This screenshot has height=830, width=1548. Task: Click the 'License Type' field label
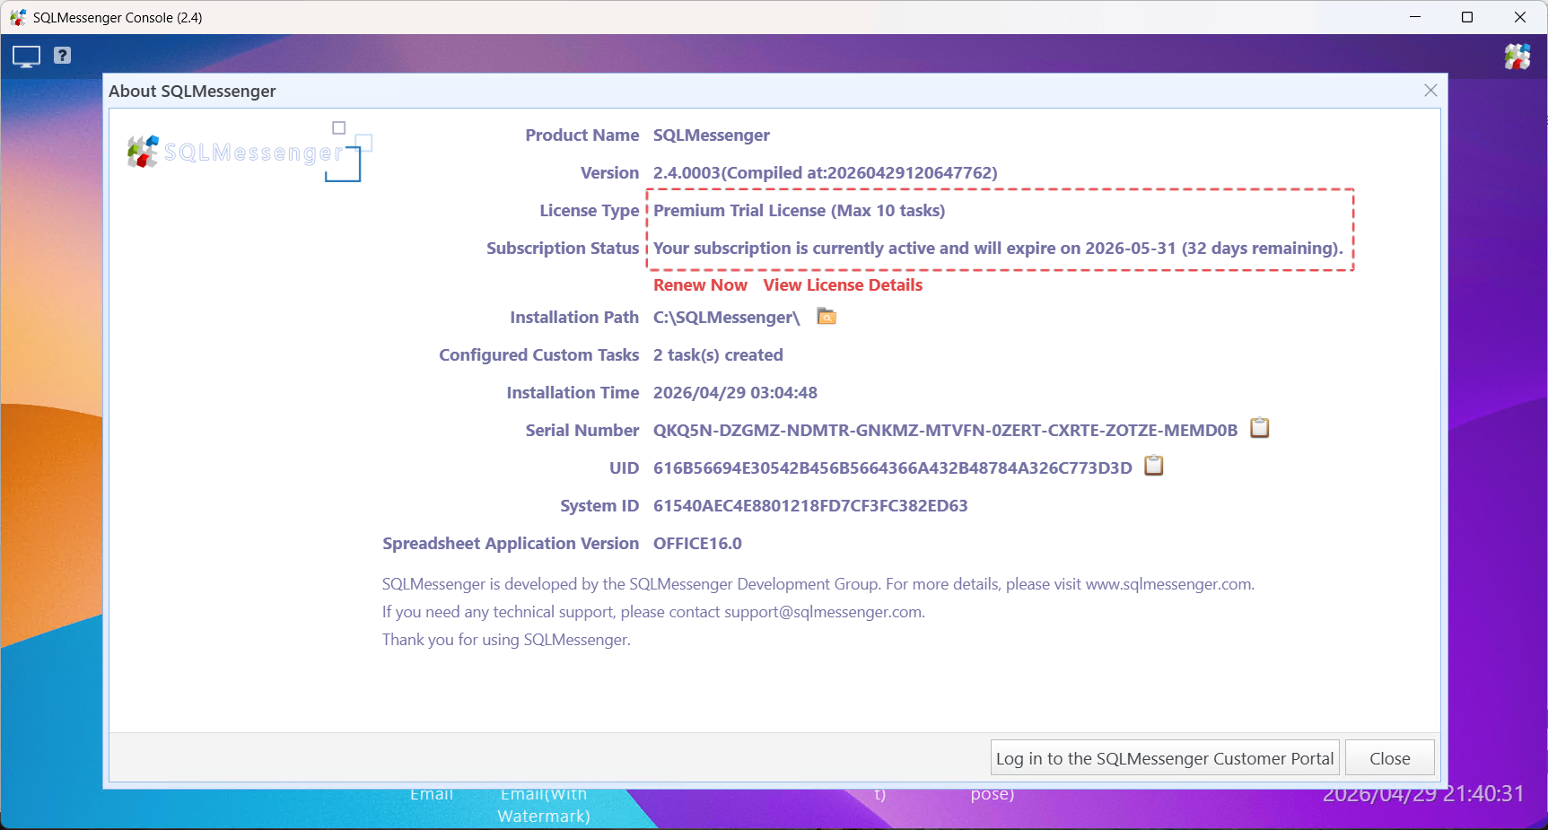[589, 210]
